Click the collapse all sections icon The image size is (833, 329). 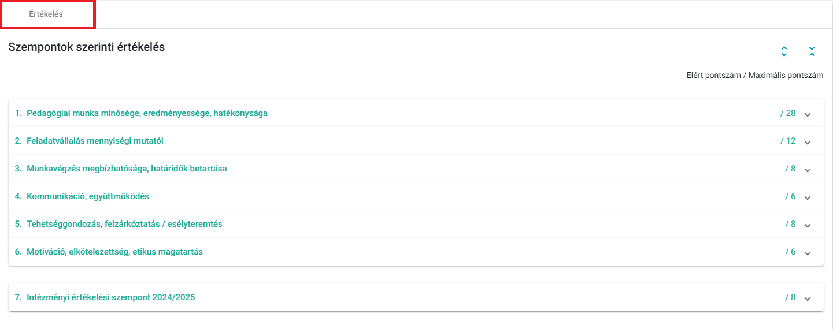tap(812, 51)
